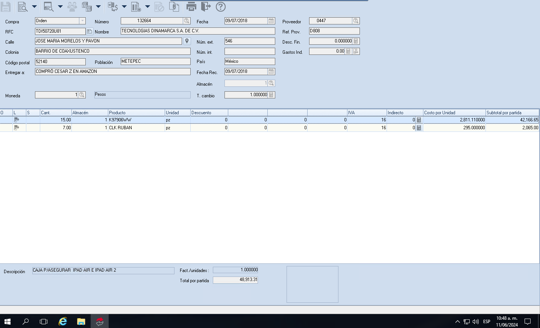Viewport: 540px width, 328px height.
Task: Click the map pin icon beside Calle
Action: point(187,41)
